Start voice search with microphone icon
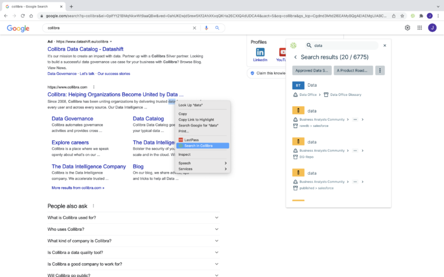The width and height of the screenshot is (444, 277). click(x=206, y=28)
